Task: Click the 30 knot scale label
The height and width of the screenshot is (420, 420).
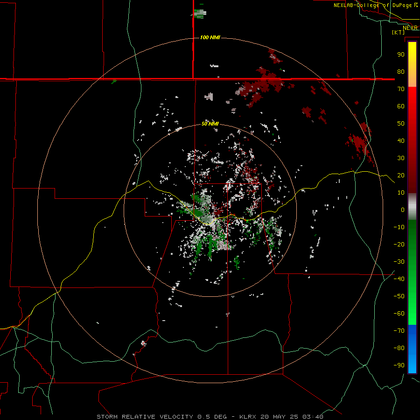Action: coord(401,158)
